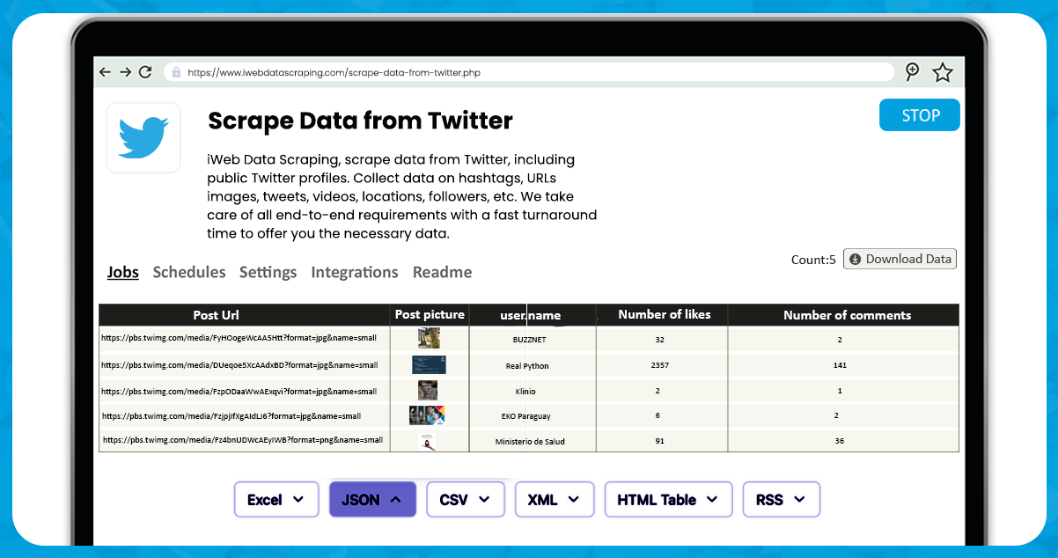The image size is (1058, 558).
Task: Select the Integrations tab
Action: (x=354, y=273)
